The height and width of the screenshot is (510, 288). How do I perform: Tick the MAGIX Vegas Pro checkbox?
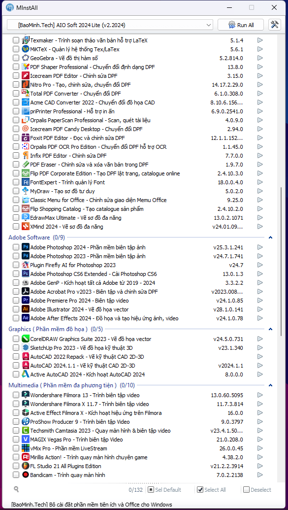point(16,440)
